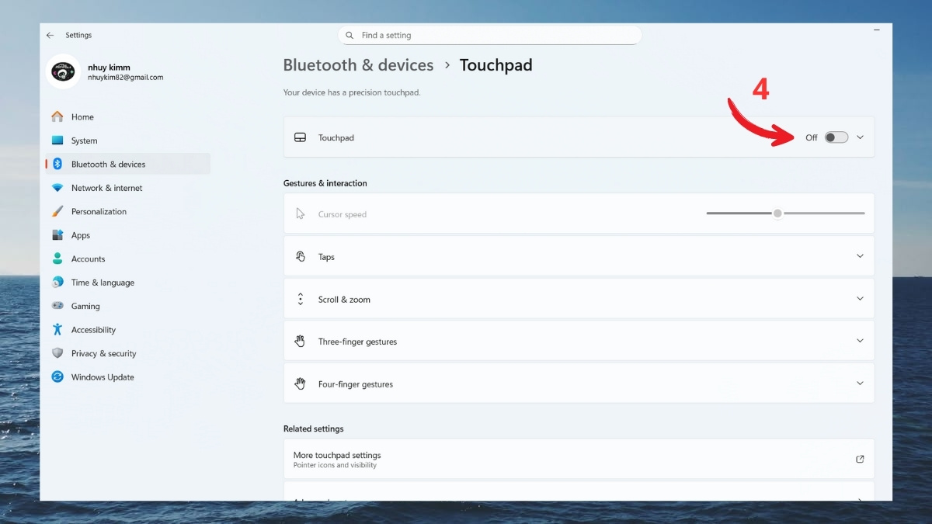Open Three-finger gestures settings

point(579,341)
